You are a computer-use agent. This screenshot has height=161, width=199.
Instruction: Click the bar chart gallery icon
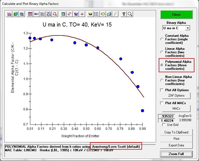click(x=9, y=14)
